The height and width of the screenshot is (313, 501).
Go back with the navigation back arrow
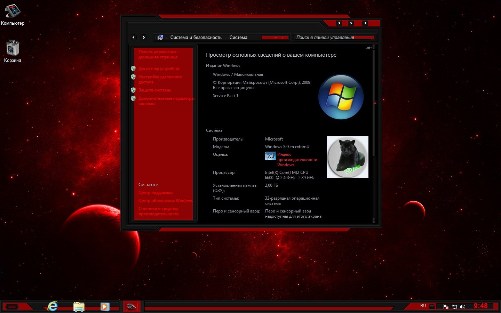coord(134,38)
